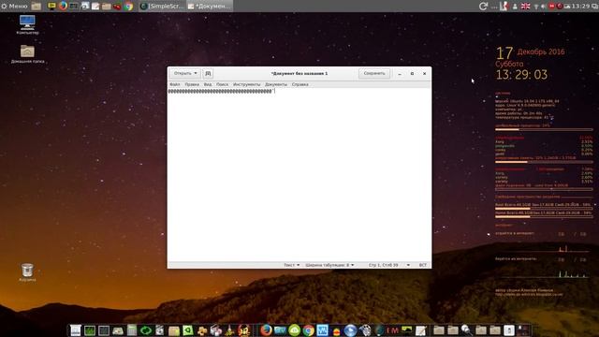Open the Меню button in top panel

(x=15, y=7)
